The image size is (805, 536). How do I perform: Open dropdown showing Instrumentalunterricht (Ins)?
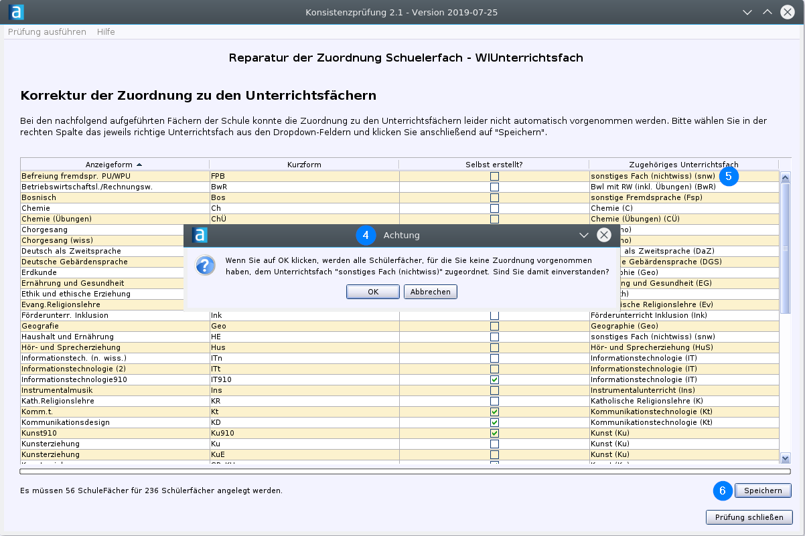coord(684,390)
